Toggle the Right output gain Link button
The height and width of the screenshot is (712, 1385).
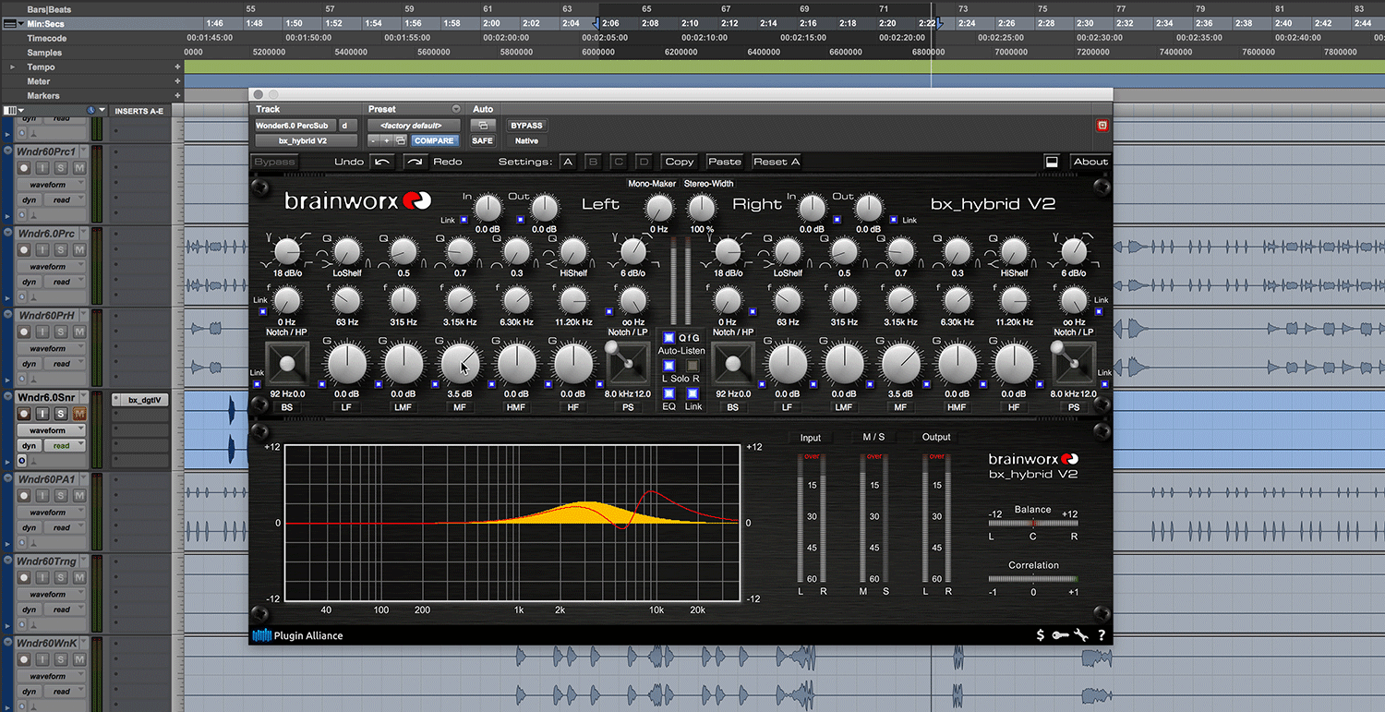[894, 220]
